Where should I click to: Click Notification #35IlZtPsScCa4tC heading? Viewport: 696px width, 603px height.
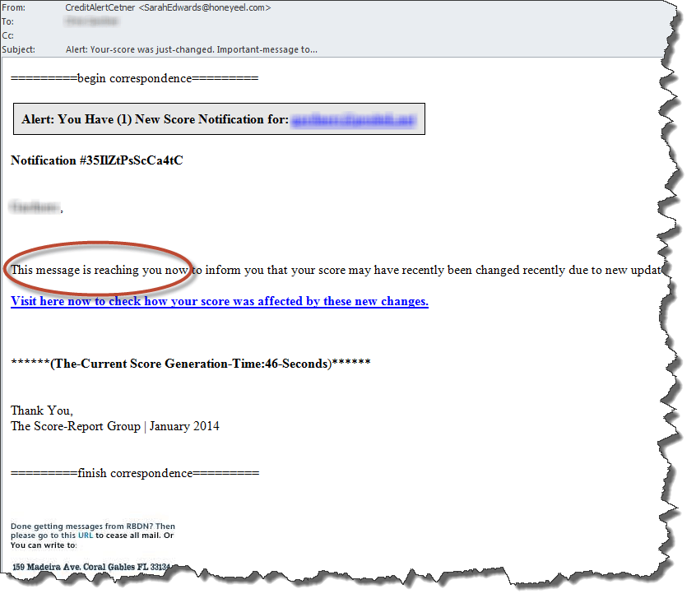tap(96, 160)
